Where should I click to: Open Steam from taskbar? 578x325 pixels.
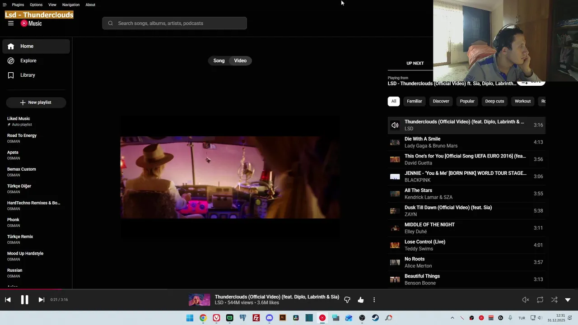tap(375, 318)
